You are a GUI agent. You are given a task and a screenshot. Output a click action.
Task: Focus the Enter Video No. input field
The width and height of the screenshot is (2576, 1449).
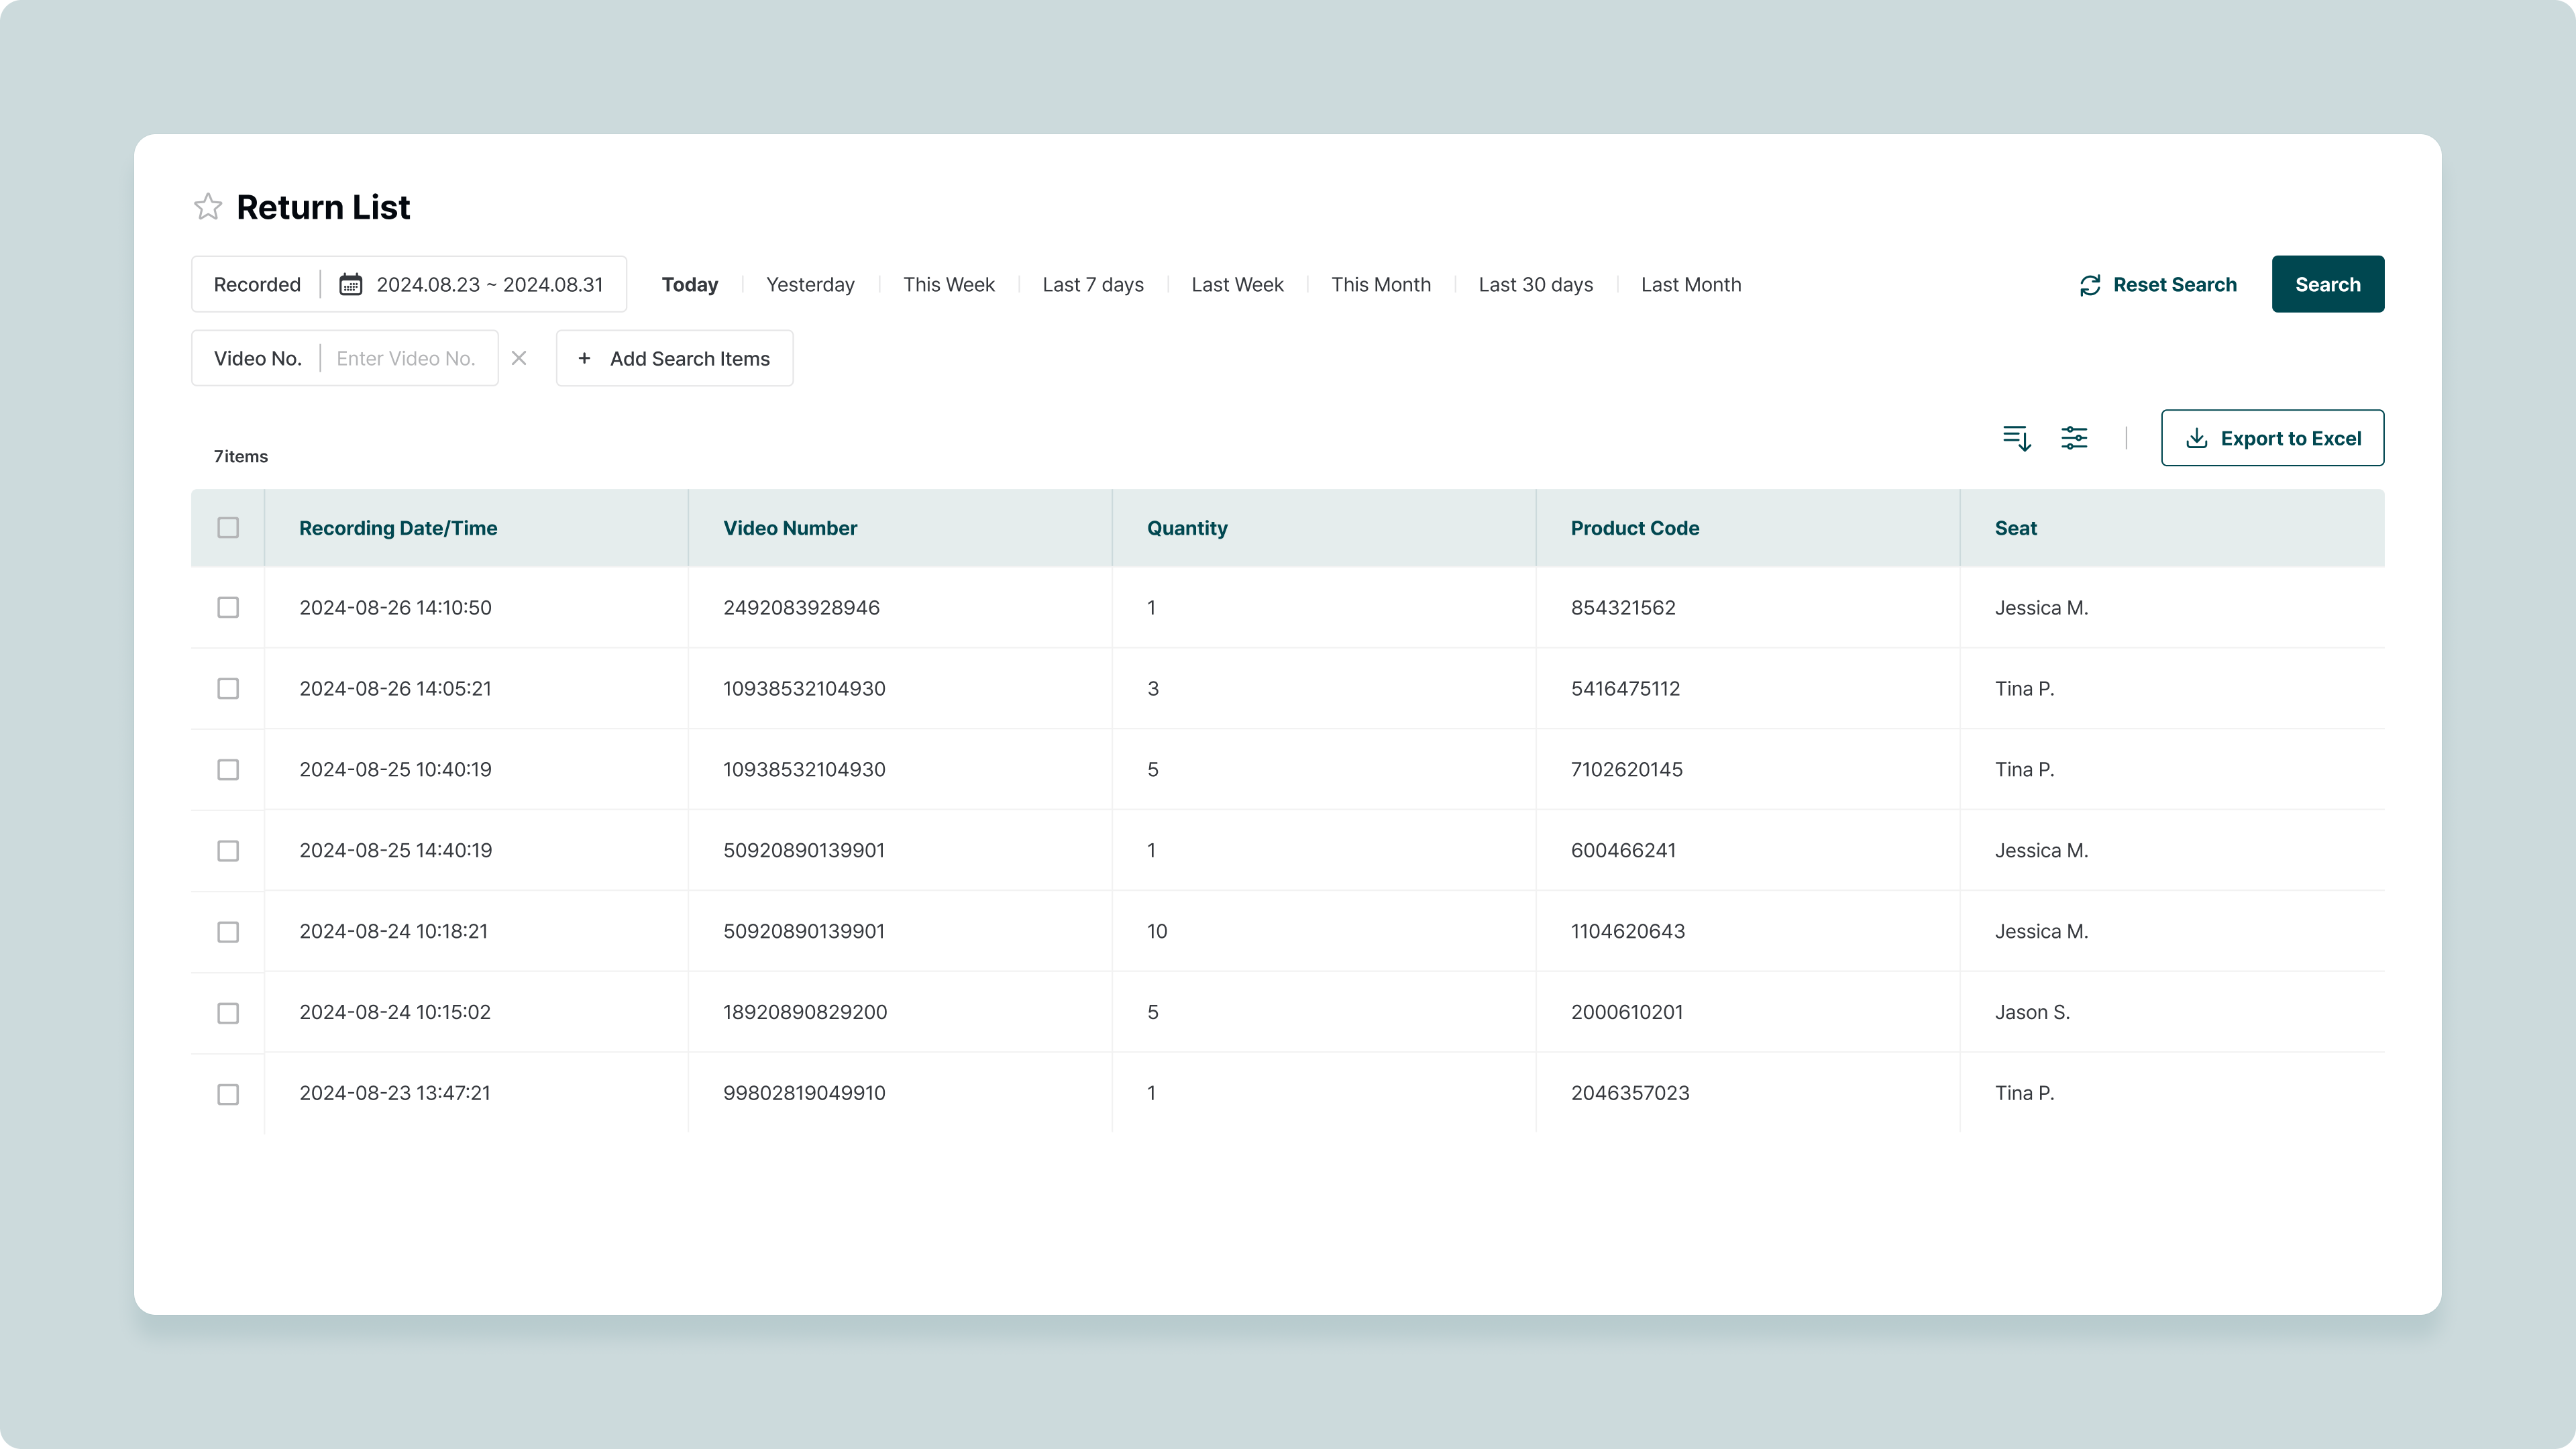406,358
